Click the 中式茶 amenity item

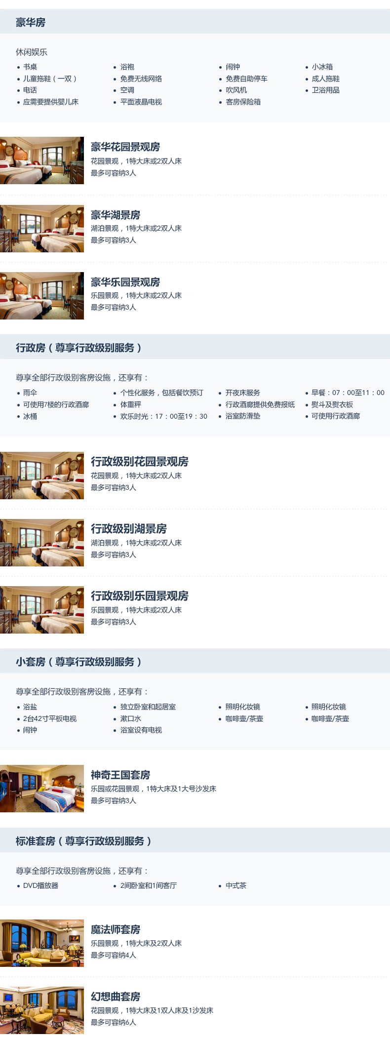point(236,885)
